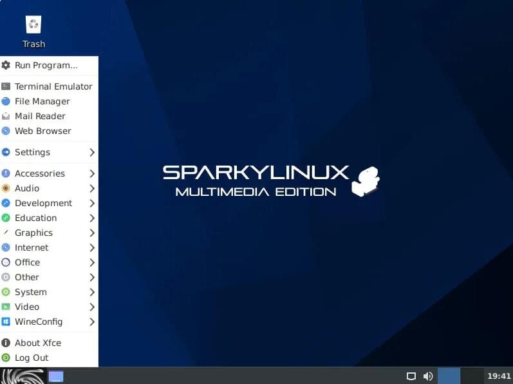Switch to the dark second workspace in pager
This screenshot has width=513, height=384.
(x=471, y=376)
